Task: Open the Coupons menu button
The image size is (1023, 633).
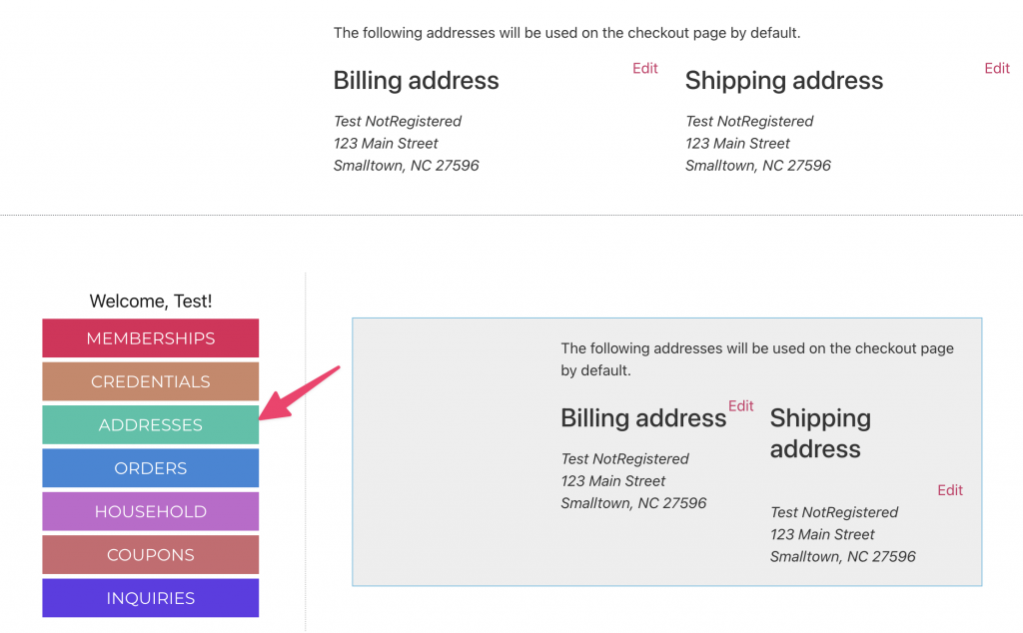Action: [x=150, y=555]
